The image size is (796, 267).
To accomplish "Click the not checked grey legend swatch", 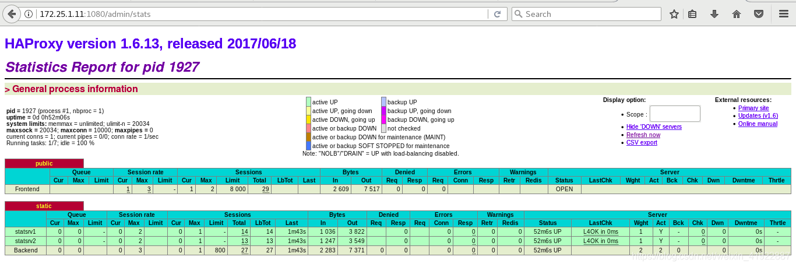I will point(383,128).
